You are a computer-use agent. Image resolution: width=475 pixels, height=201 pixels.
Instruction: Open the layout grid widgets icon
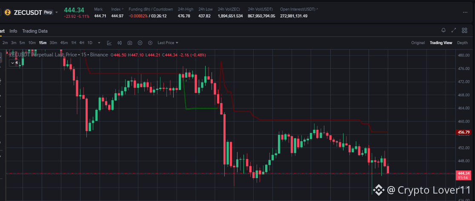pos(464,30)
